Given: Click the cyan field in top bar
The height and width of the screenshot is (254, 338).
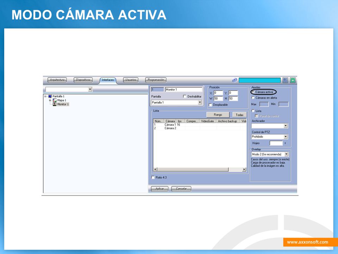Looking at the screenshot, I should 259,80.
